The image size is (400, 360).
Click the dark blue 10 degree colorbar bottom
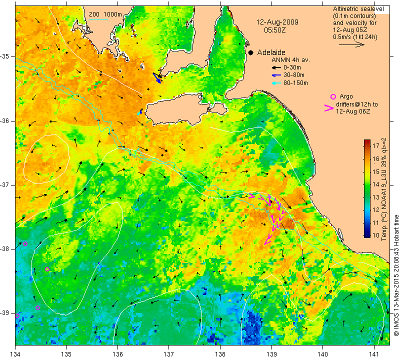click(367, 235)
